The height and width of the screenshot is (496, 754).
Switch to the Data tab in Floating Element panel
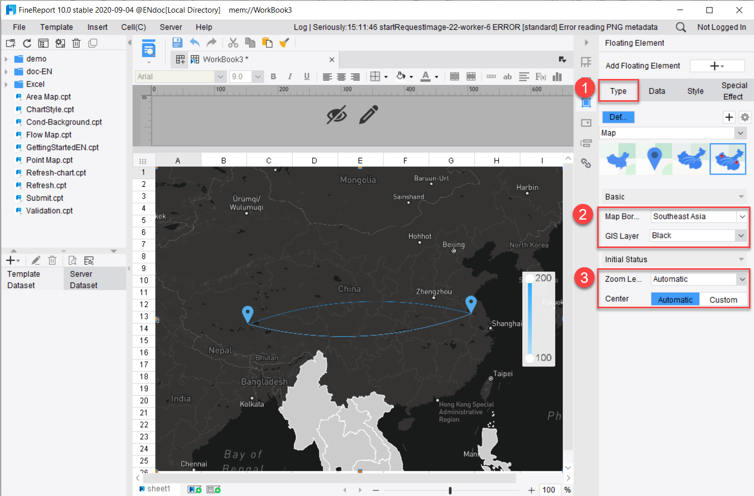[x=656, y=91]
